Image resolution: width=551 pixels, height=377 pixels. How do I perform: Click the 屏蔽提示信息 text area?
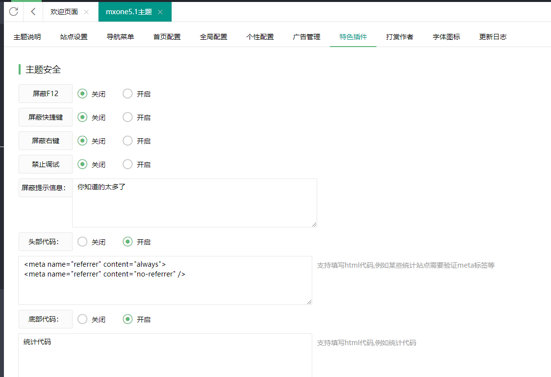[195, 203]
